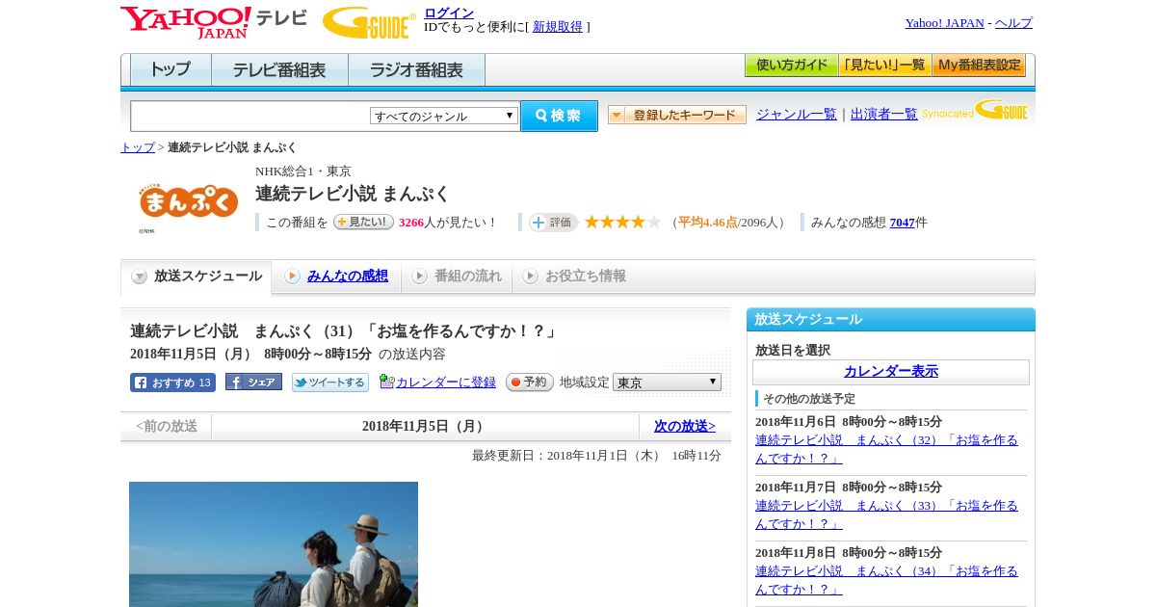The width and height of the screenshot is (1156, 607).
Task: Select the episode title まんぷく(31) heading
Action: 345,330
